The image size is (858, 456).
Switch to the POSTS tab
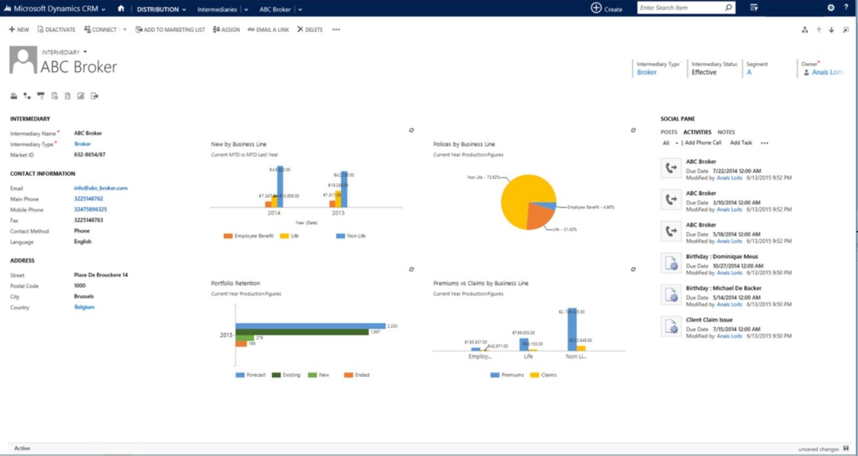[669, 132]
